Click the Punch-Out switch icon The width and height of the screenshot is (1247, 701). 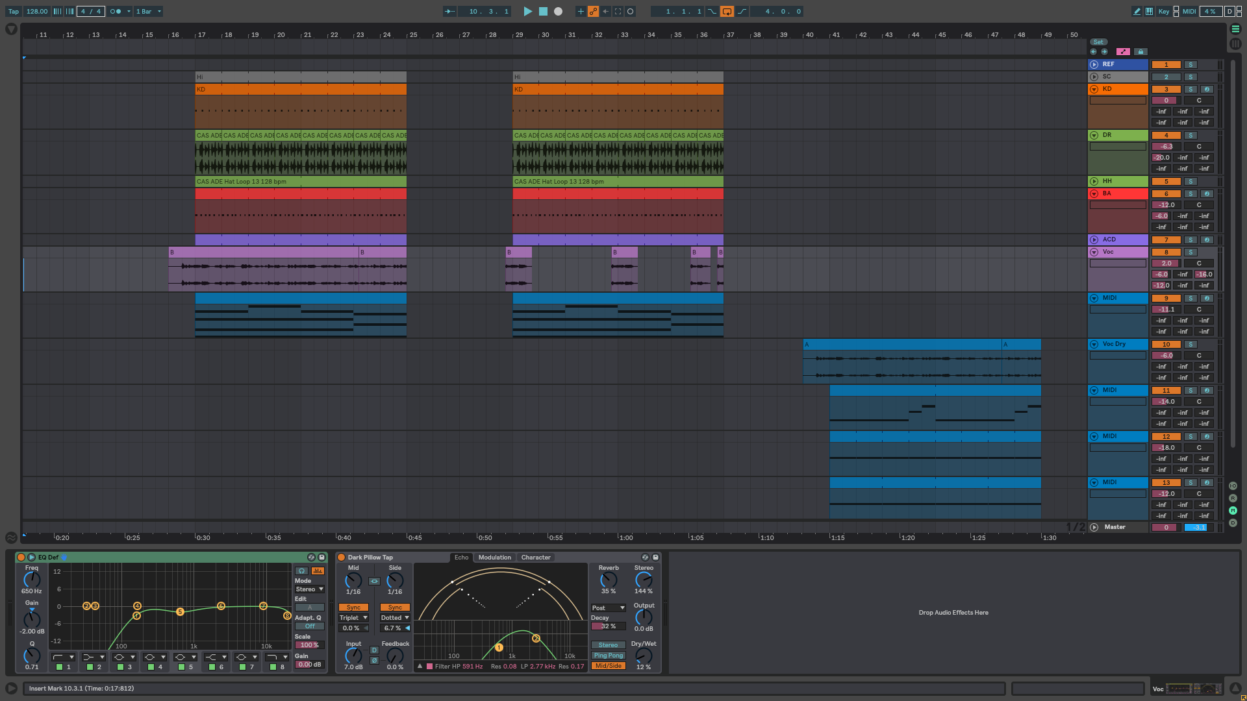click(x=742, y=11)
